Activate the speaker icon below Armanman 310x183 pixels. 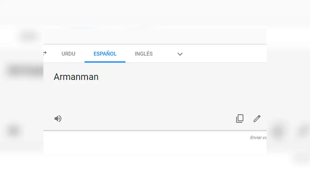pyautogui.click(x=58, y=118)
